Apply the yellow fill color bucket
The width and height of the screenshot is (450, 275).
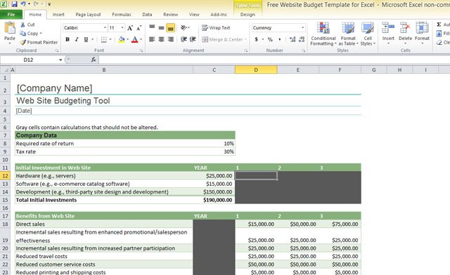[x=122, y=39]
